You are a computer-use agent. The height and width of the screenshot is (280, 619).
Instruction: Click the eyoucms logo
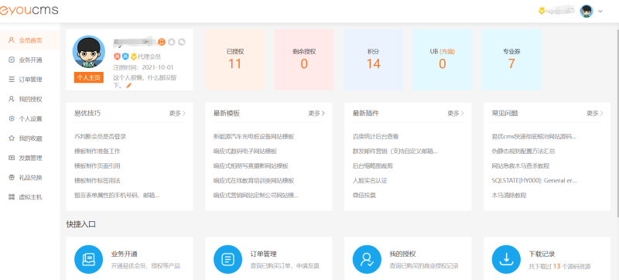pos(29,11)
